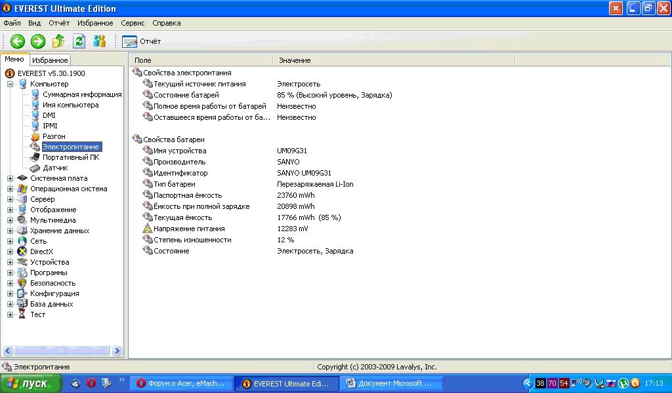Click the green Back arrow toolbar icon
Image resolution: width=672 pixels, height=393 pixels.
(18, 41)
